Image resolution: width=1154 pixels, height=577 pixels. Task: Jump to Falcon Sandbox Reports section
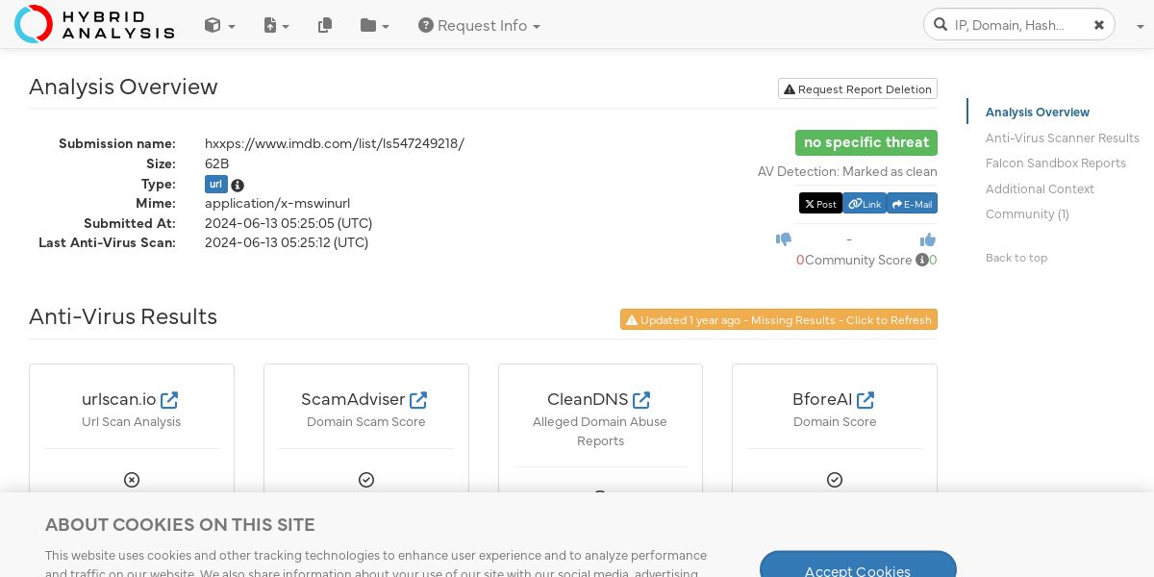click(x=1056, y=163)
